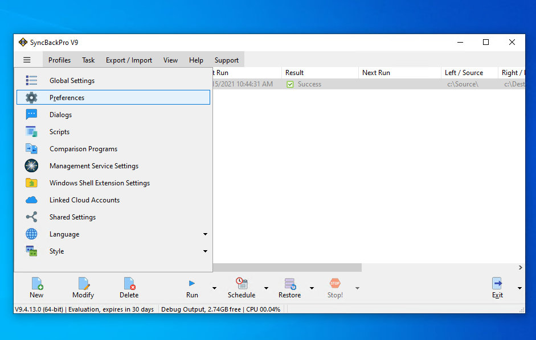Minimize the SyncBackPro window

(460, 42)
